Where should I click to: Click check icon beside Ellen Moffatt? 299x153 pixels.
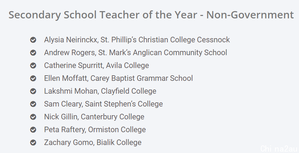(33, 78)
